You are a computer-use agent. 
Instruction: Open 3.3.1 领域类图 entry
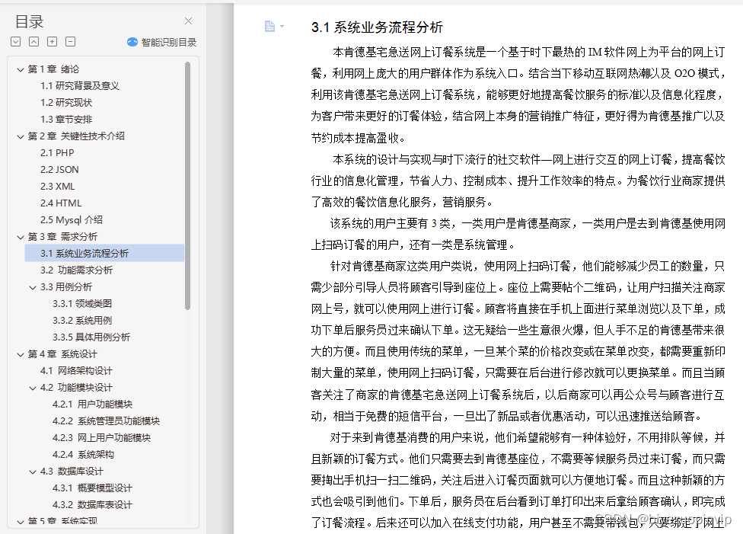(x=82, y=303)
